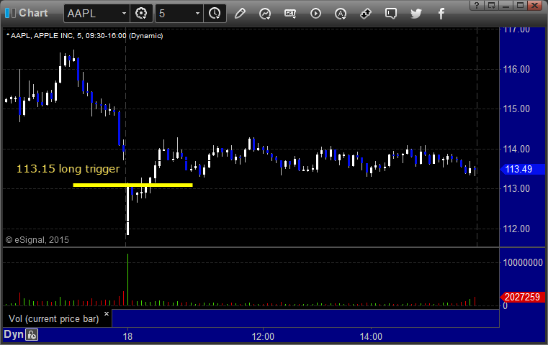The image size is (548, 345).
Task: Select the yellow 113.15 long trigger line
Action: (132, 185)
